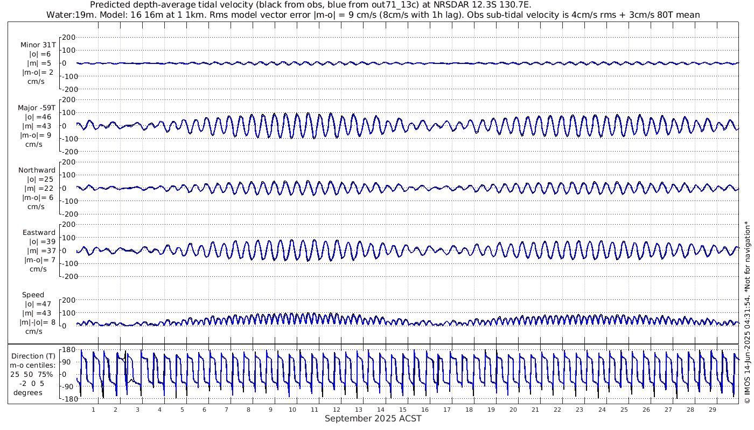Screen dimensions: 754x430
Task: Click the "Major -59T" panel label
Action: coord(37,107)
